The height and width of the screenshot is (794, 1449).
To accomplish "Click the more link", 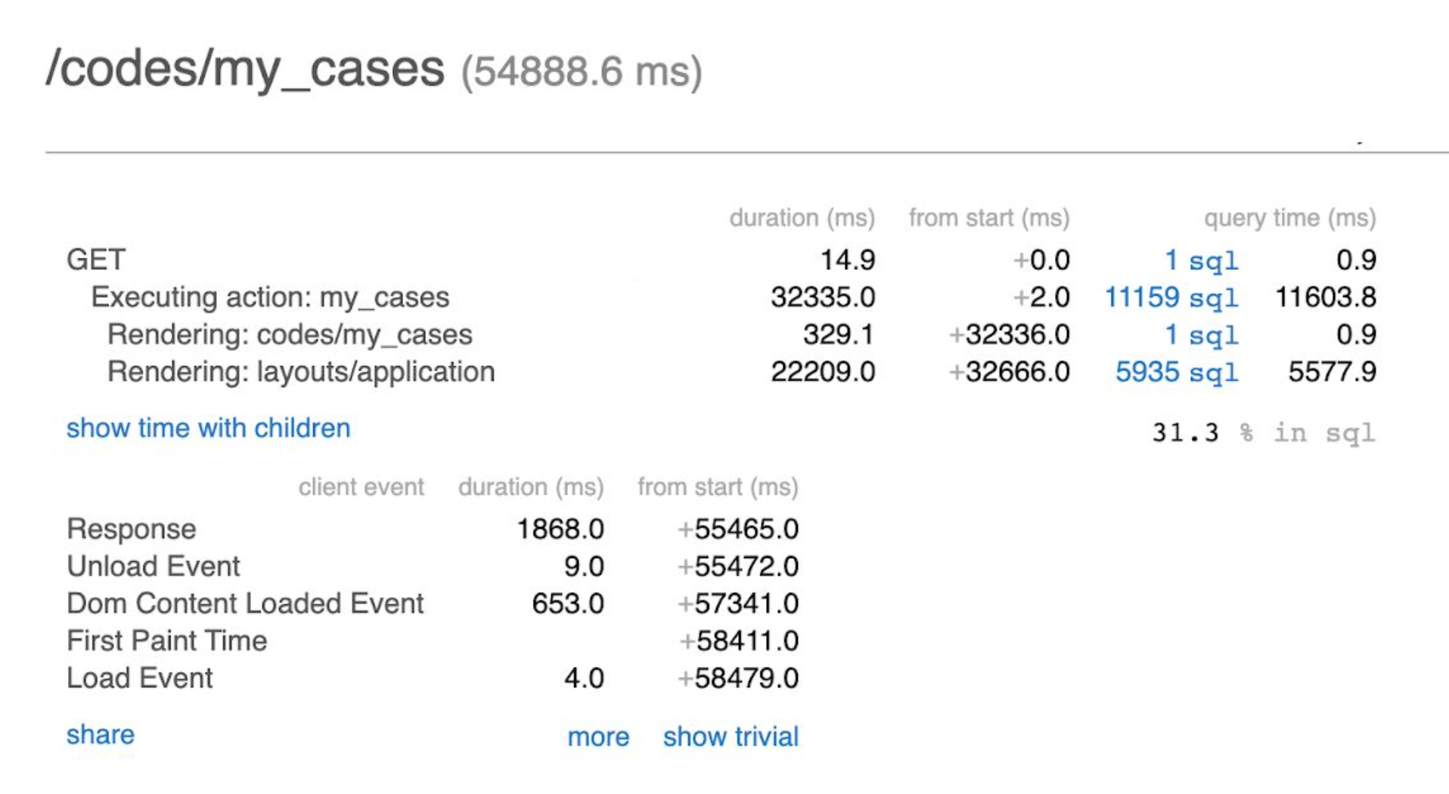I will pos(598,737).
